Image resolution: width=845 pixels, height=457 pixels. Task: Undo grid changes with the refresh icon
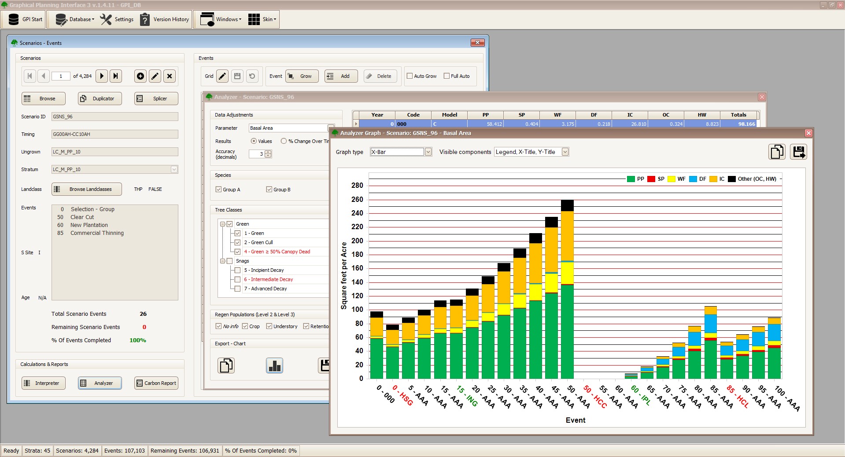[252, 76]
